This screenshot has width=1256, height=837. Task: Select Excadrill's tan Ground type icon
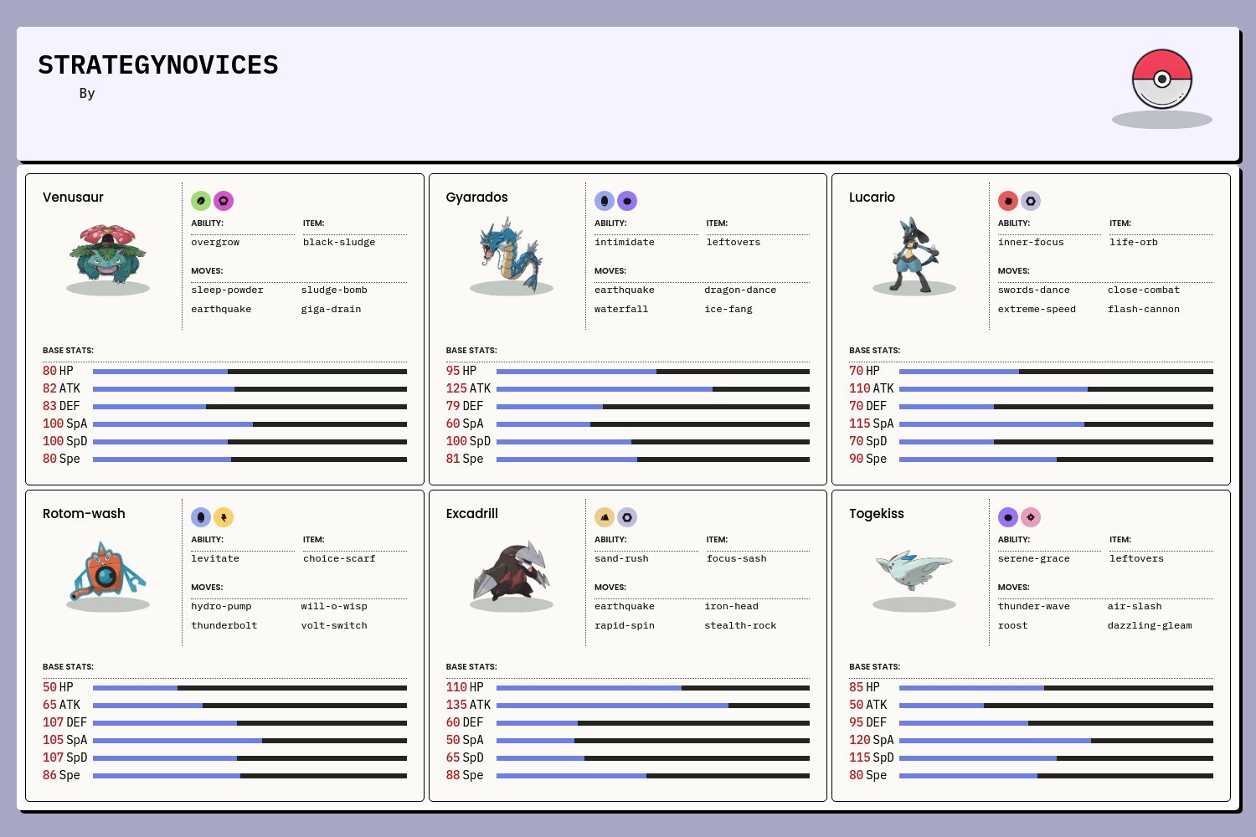coord(605,517)
